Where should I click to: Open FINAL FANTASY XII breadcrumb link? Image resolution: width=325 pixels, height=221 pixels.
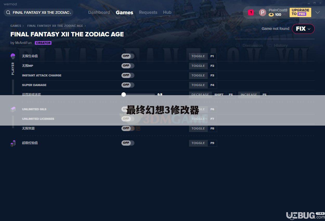(55, 26)
